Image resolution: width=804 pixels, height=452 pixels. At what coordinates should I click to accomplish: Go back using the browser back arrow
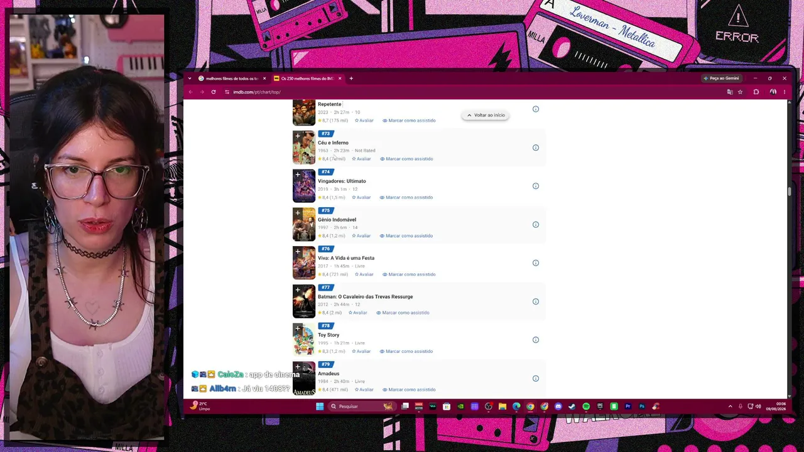(x=191, y=92)
